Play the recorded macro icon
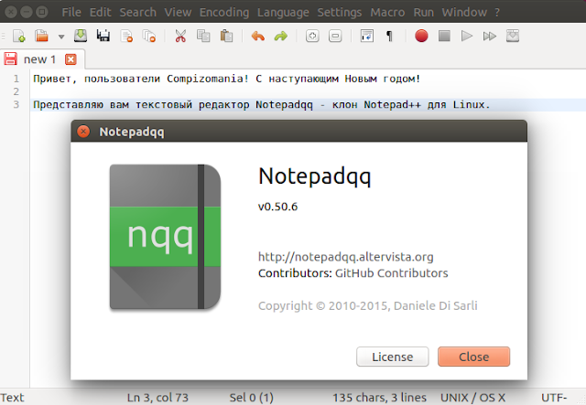This screenshot has height=405, width=586. [x=467, y=37]
